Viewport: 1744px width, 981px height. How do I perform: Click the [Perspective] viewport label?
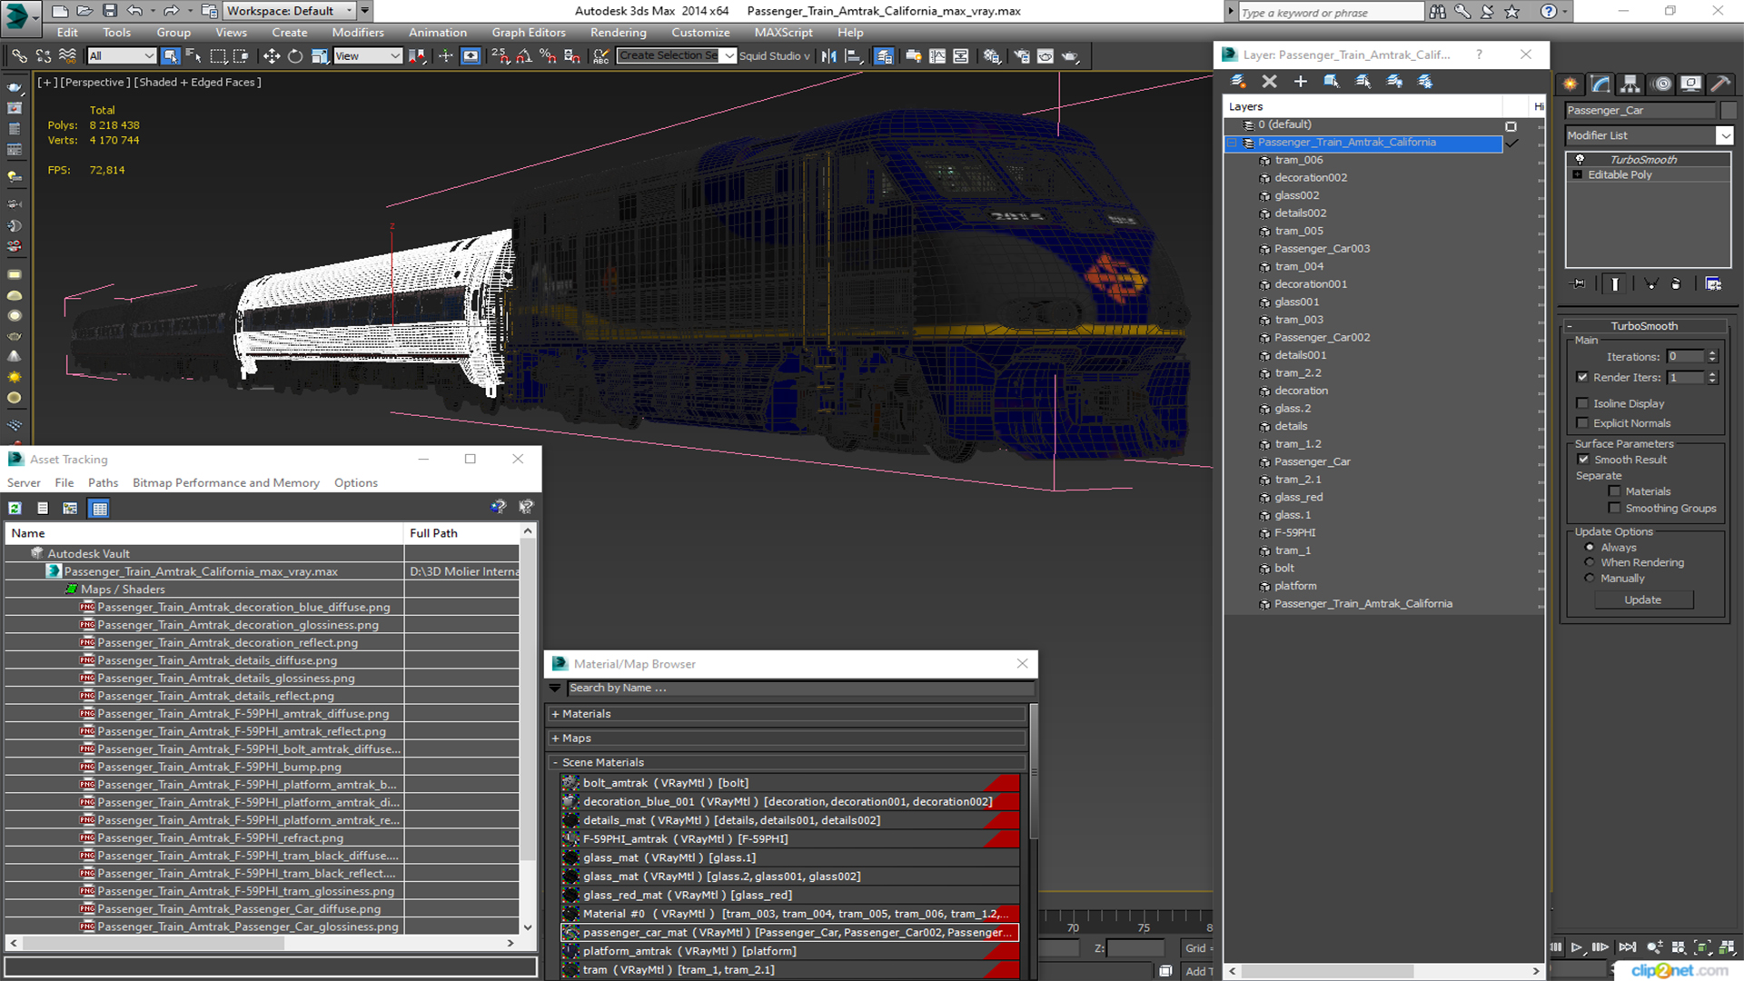[x=94, y=83]
